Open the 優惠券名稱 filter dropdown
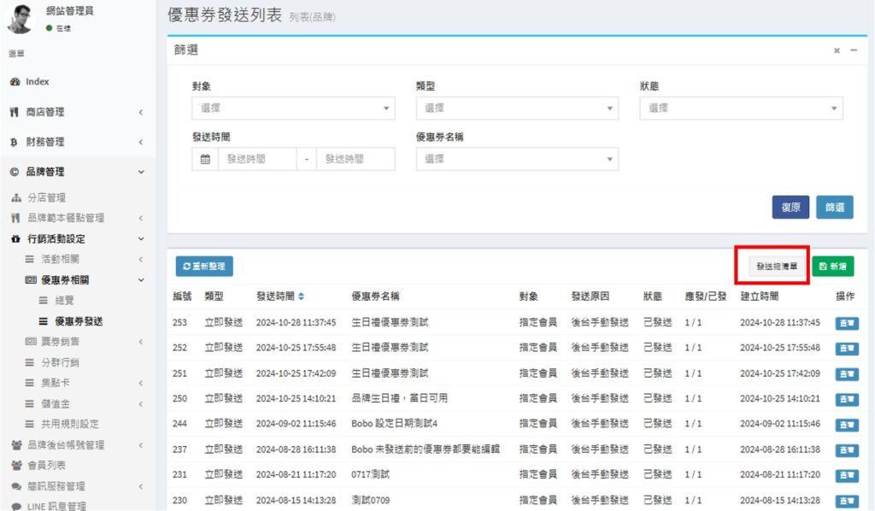Screen dimensions: 875x511 point(517,159)
